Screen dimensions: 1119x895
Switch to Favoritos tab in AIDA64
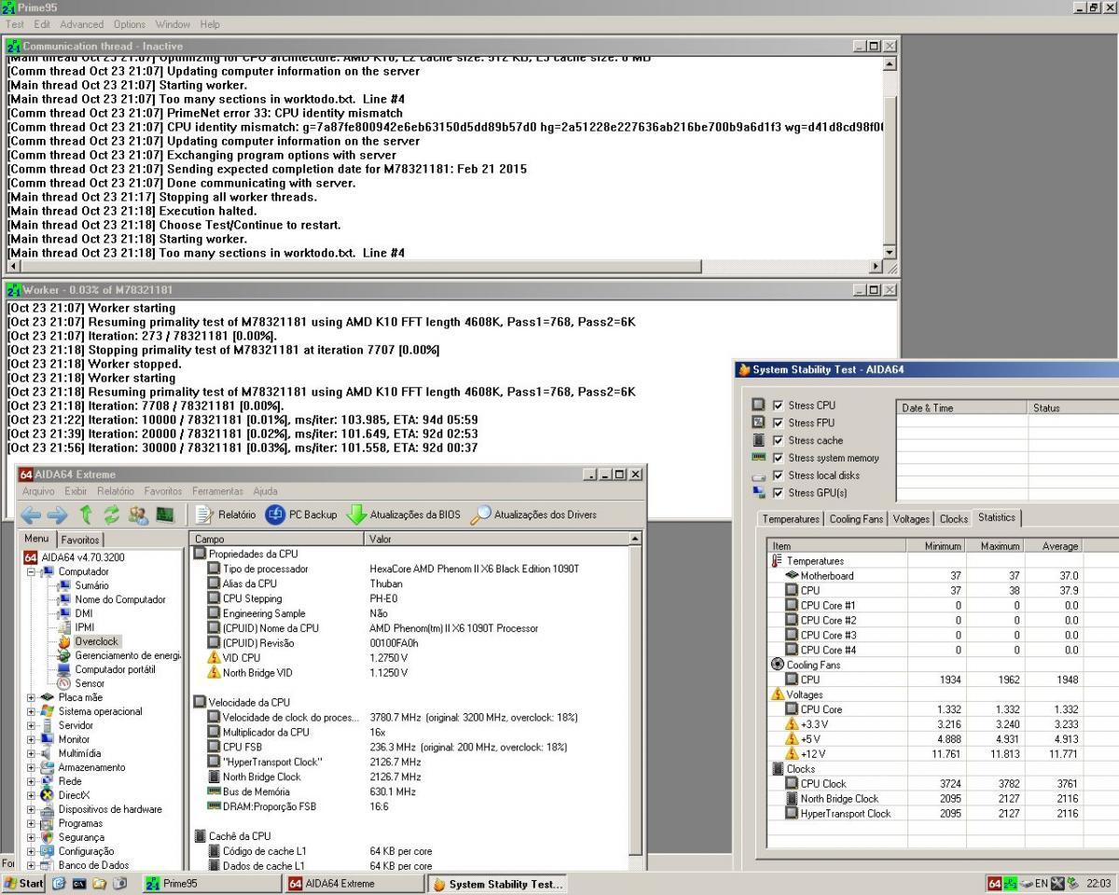click(x=81, y=539)
